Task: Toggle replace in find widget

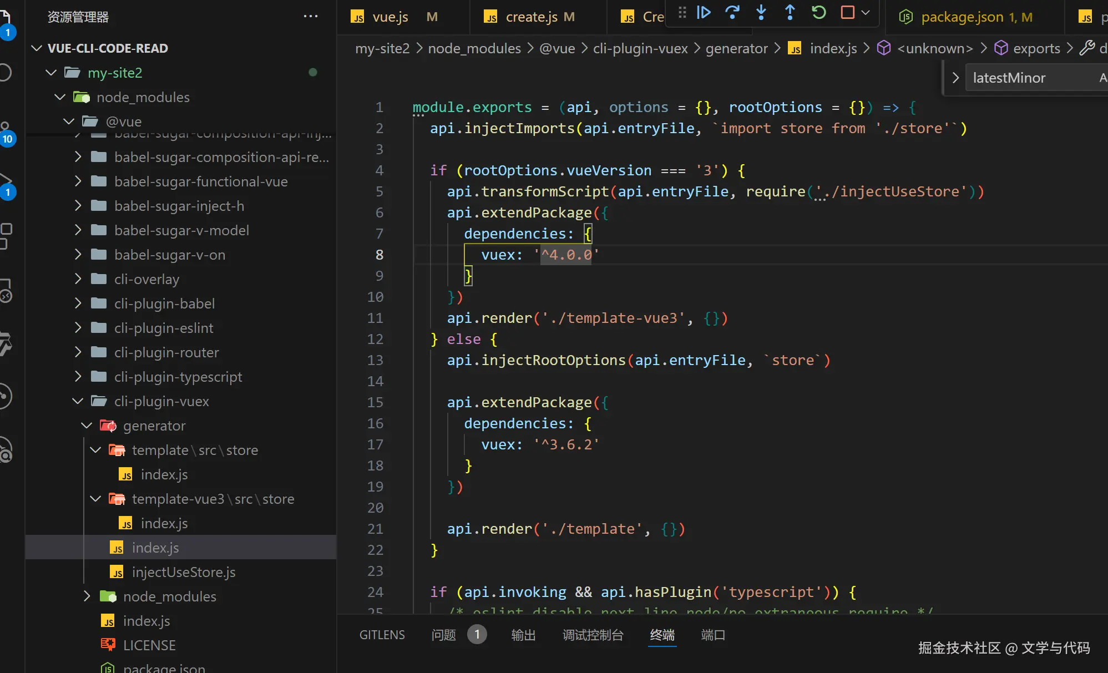Action: pyautogui.click(x=955, y=78)
